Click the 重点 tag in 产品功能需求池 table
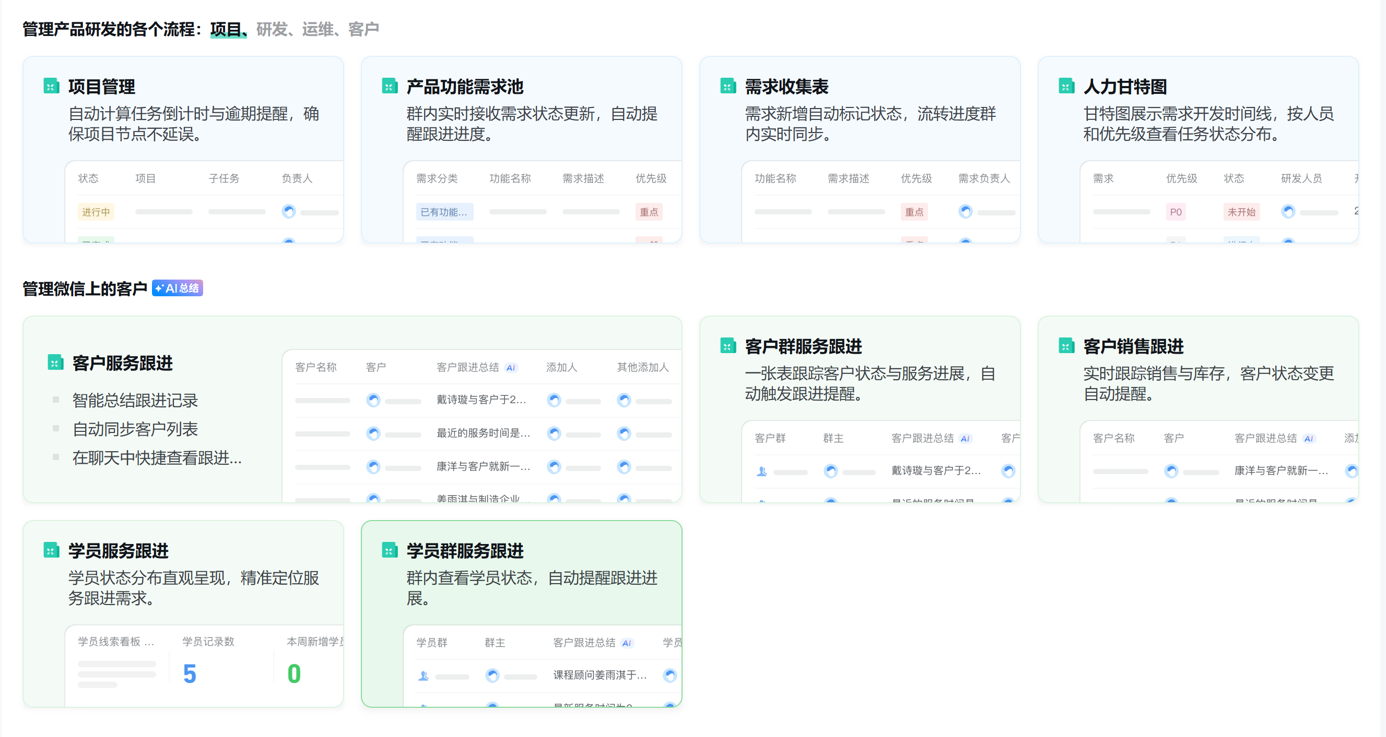The width and height of the screenshot is (1386, 737). (x=649, y=212)
